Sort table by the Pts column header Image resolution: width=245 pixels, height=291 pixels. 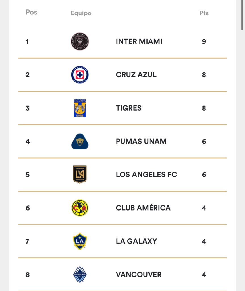tap(204, 13)
